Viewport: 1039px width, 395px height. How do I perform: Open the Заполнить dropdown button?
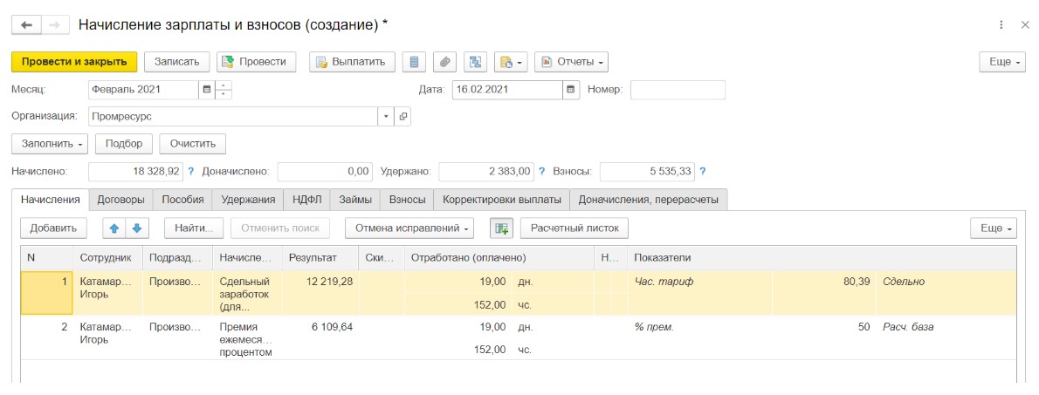click(50, 143)
